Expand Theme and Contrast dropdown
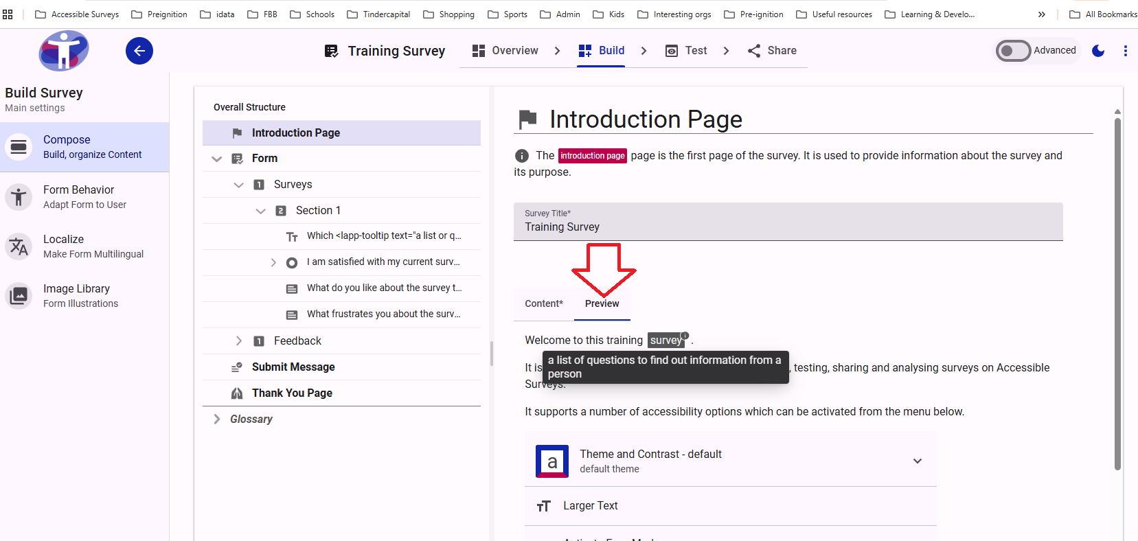 click(x=918, y=461)
